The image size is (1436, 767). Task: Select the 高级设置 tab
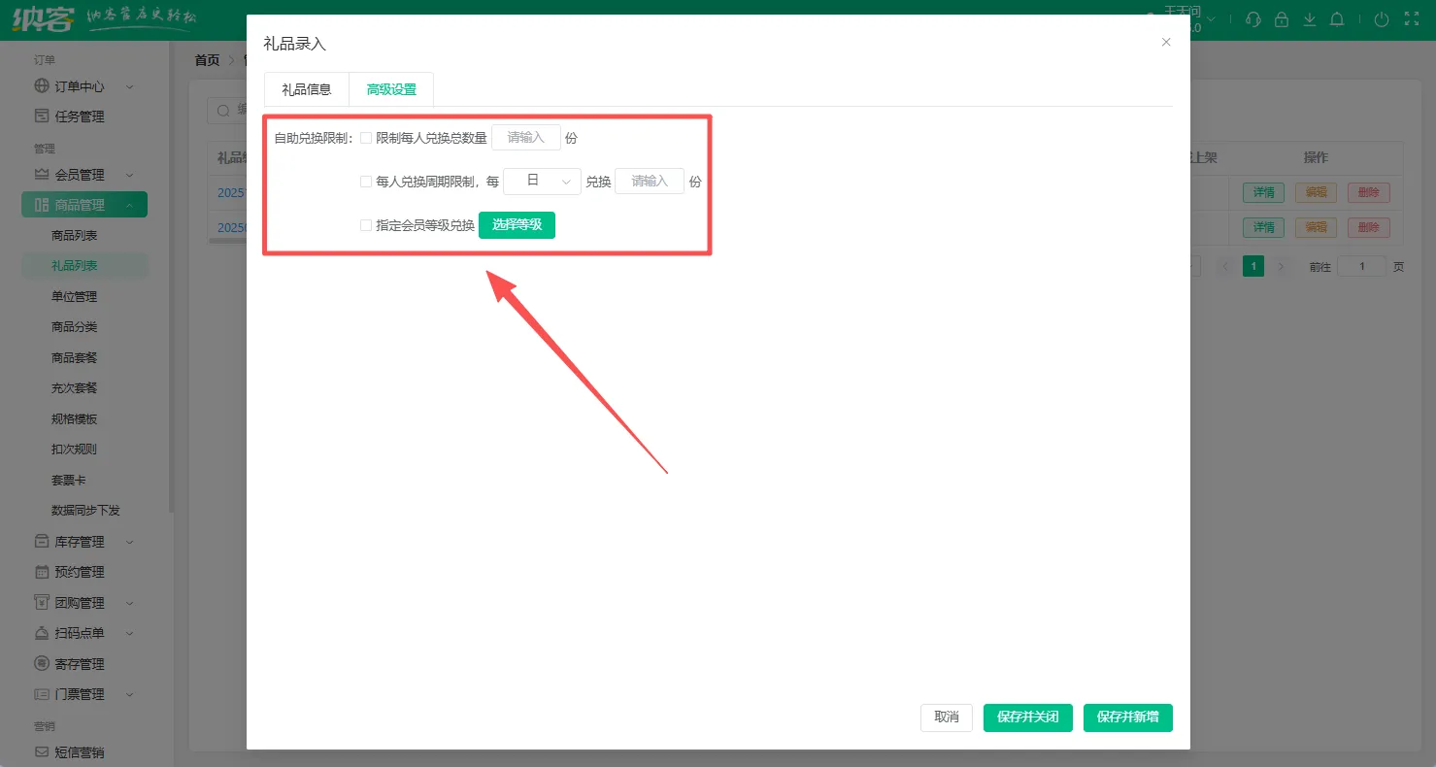tap(391, 89)
